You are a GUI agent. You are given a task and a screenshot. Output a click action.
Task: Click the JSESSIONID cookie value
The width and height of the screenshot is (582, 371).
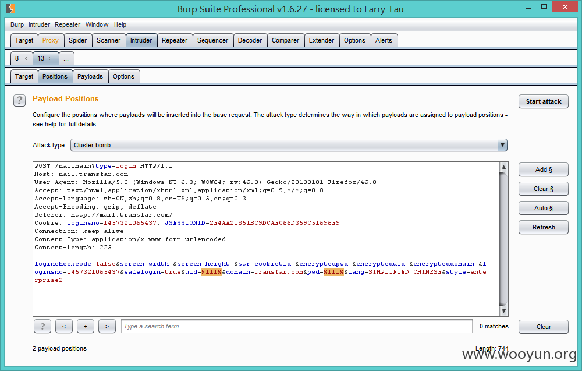pyautogui.click(x=274, y=223)
